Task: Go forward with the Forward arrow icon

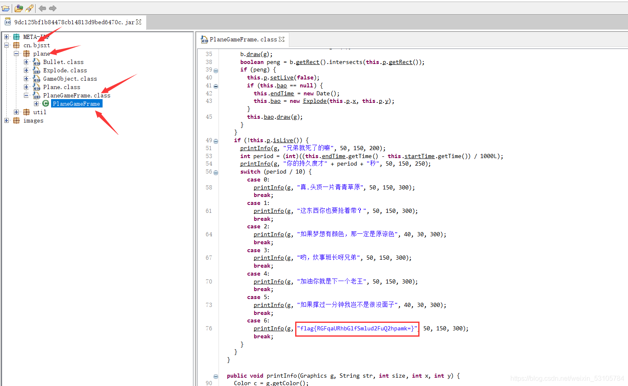Action: [x=53, y=8]
